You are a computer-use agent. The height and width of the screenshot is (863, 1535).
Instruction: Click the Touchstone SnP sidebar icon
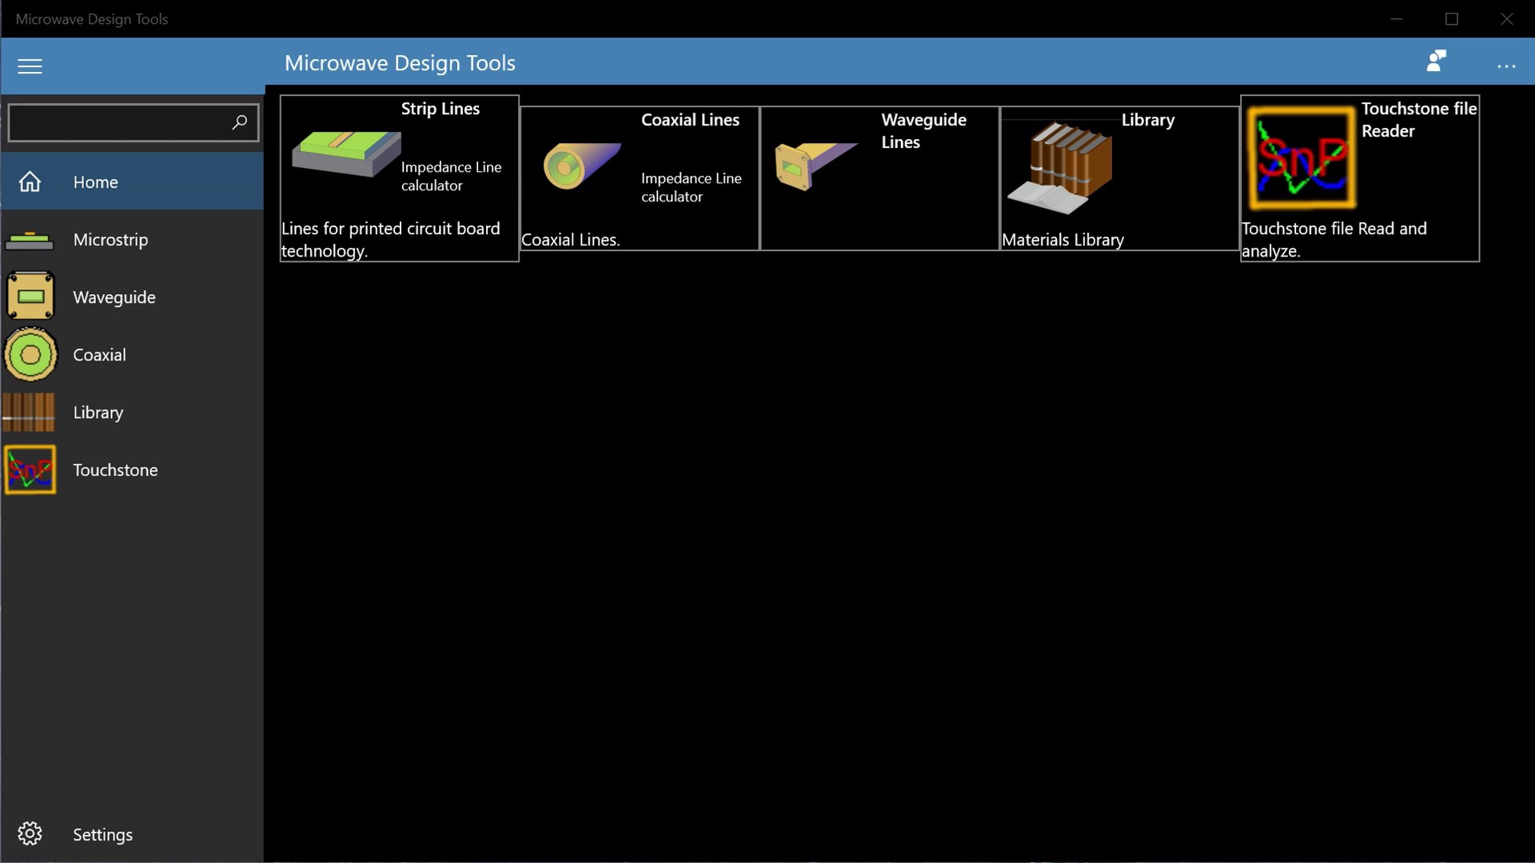pos(30,470)
